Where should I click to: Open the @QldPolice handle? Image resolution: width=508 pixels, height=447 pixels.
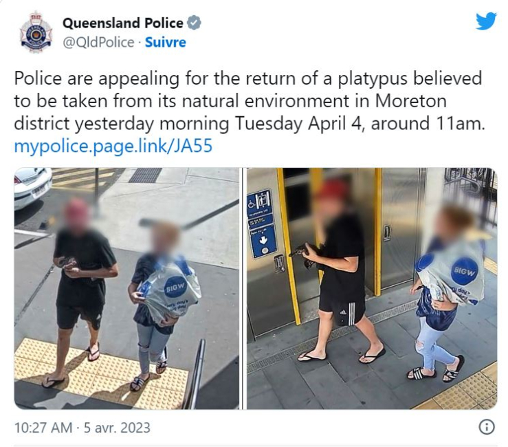tap(98, 43)
